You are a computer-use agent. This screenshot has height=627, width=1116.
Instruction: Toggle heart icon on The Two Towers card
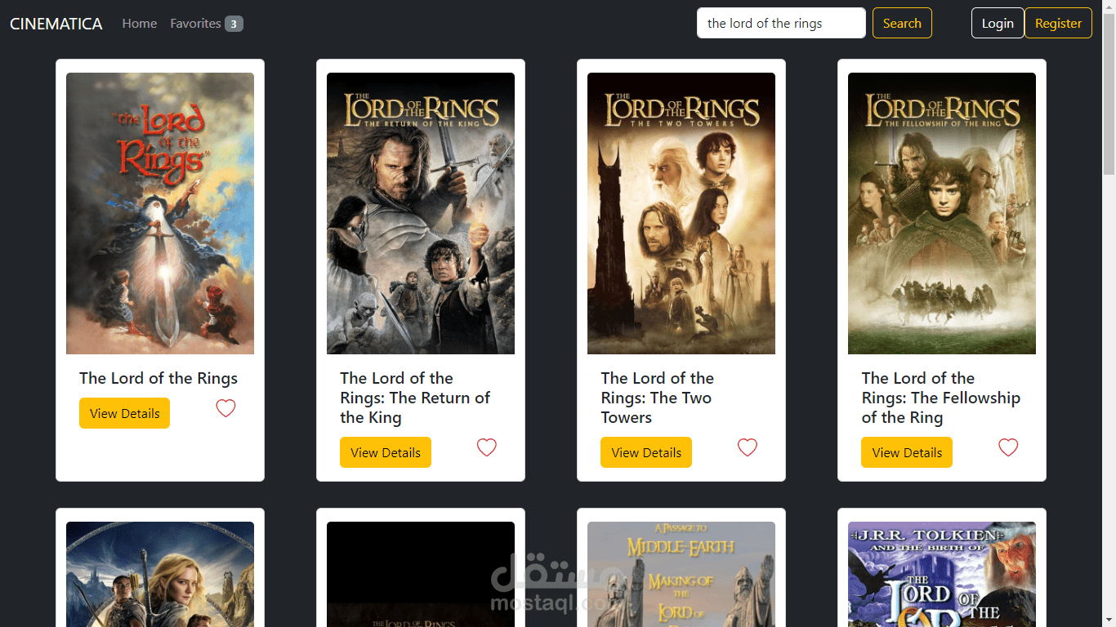click(x=747, y=447)
